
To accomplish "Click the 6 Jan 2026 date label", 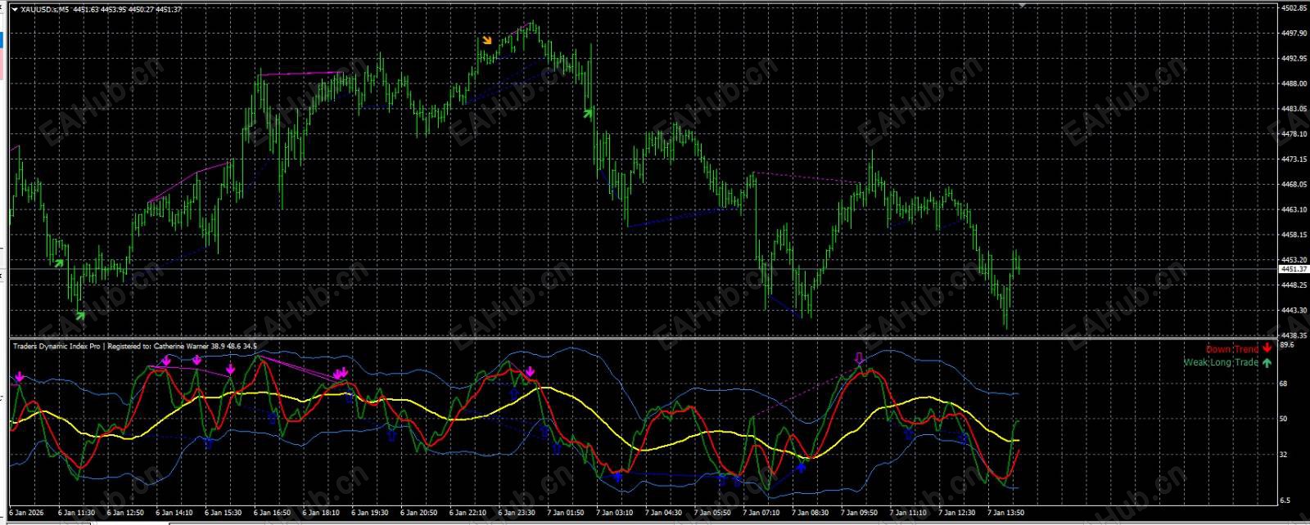I will [x=26, y=513].
